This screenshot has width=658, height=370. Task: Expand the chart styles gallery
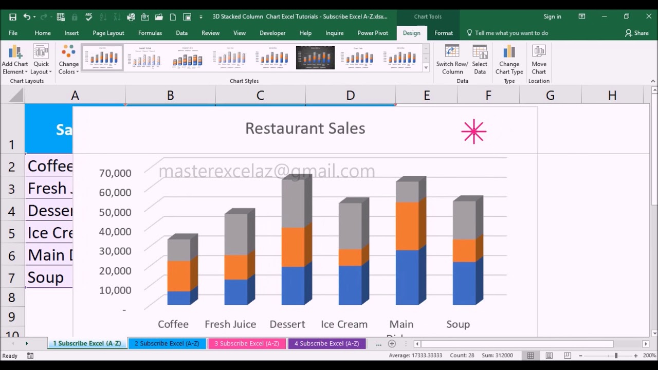(x=426, y=67)
